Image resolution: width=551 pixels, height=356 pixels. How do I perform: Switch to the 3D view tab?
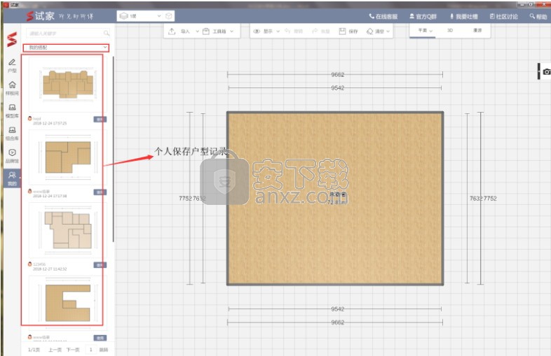pos(450,31)
